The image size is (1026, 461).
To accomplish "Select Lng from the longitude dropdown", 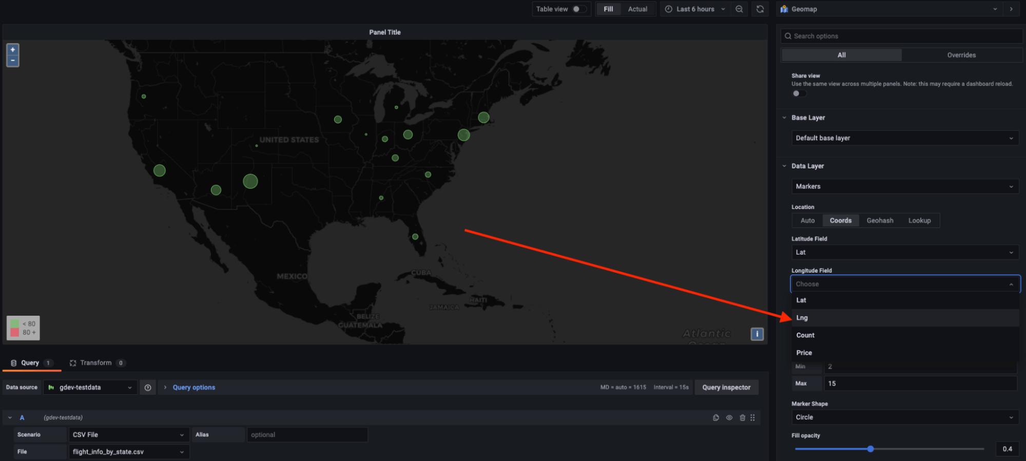I will (802, 318).
